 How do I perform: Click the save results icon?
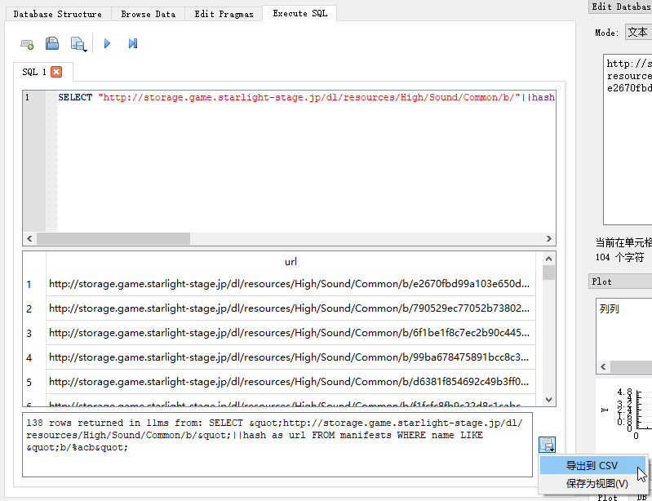pyautogui.click(x=547, y=445)
